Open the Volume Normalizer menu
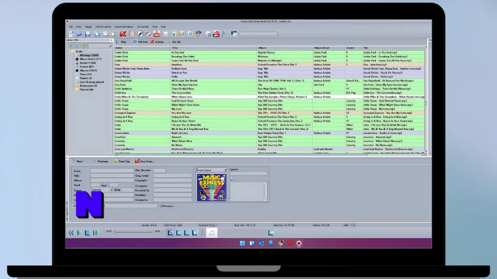The image size is (497, 279). coord(124,27)
